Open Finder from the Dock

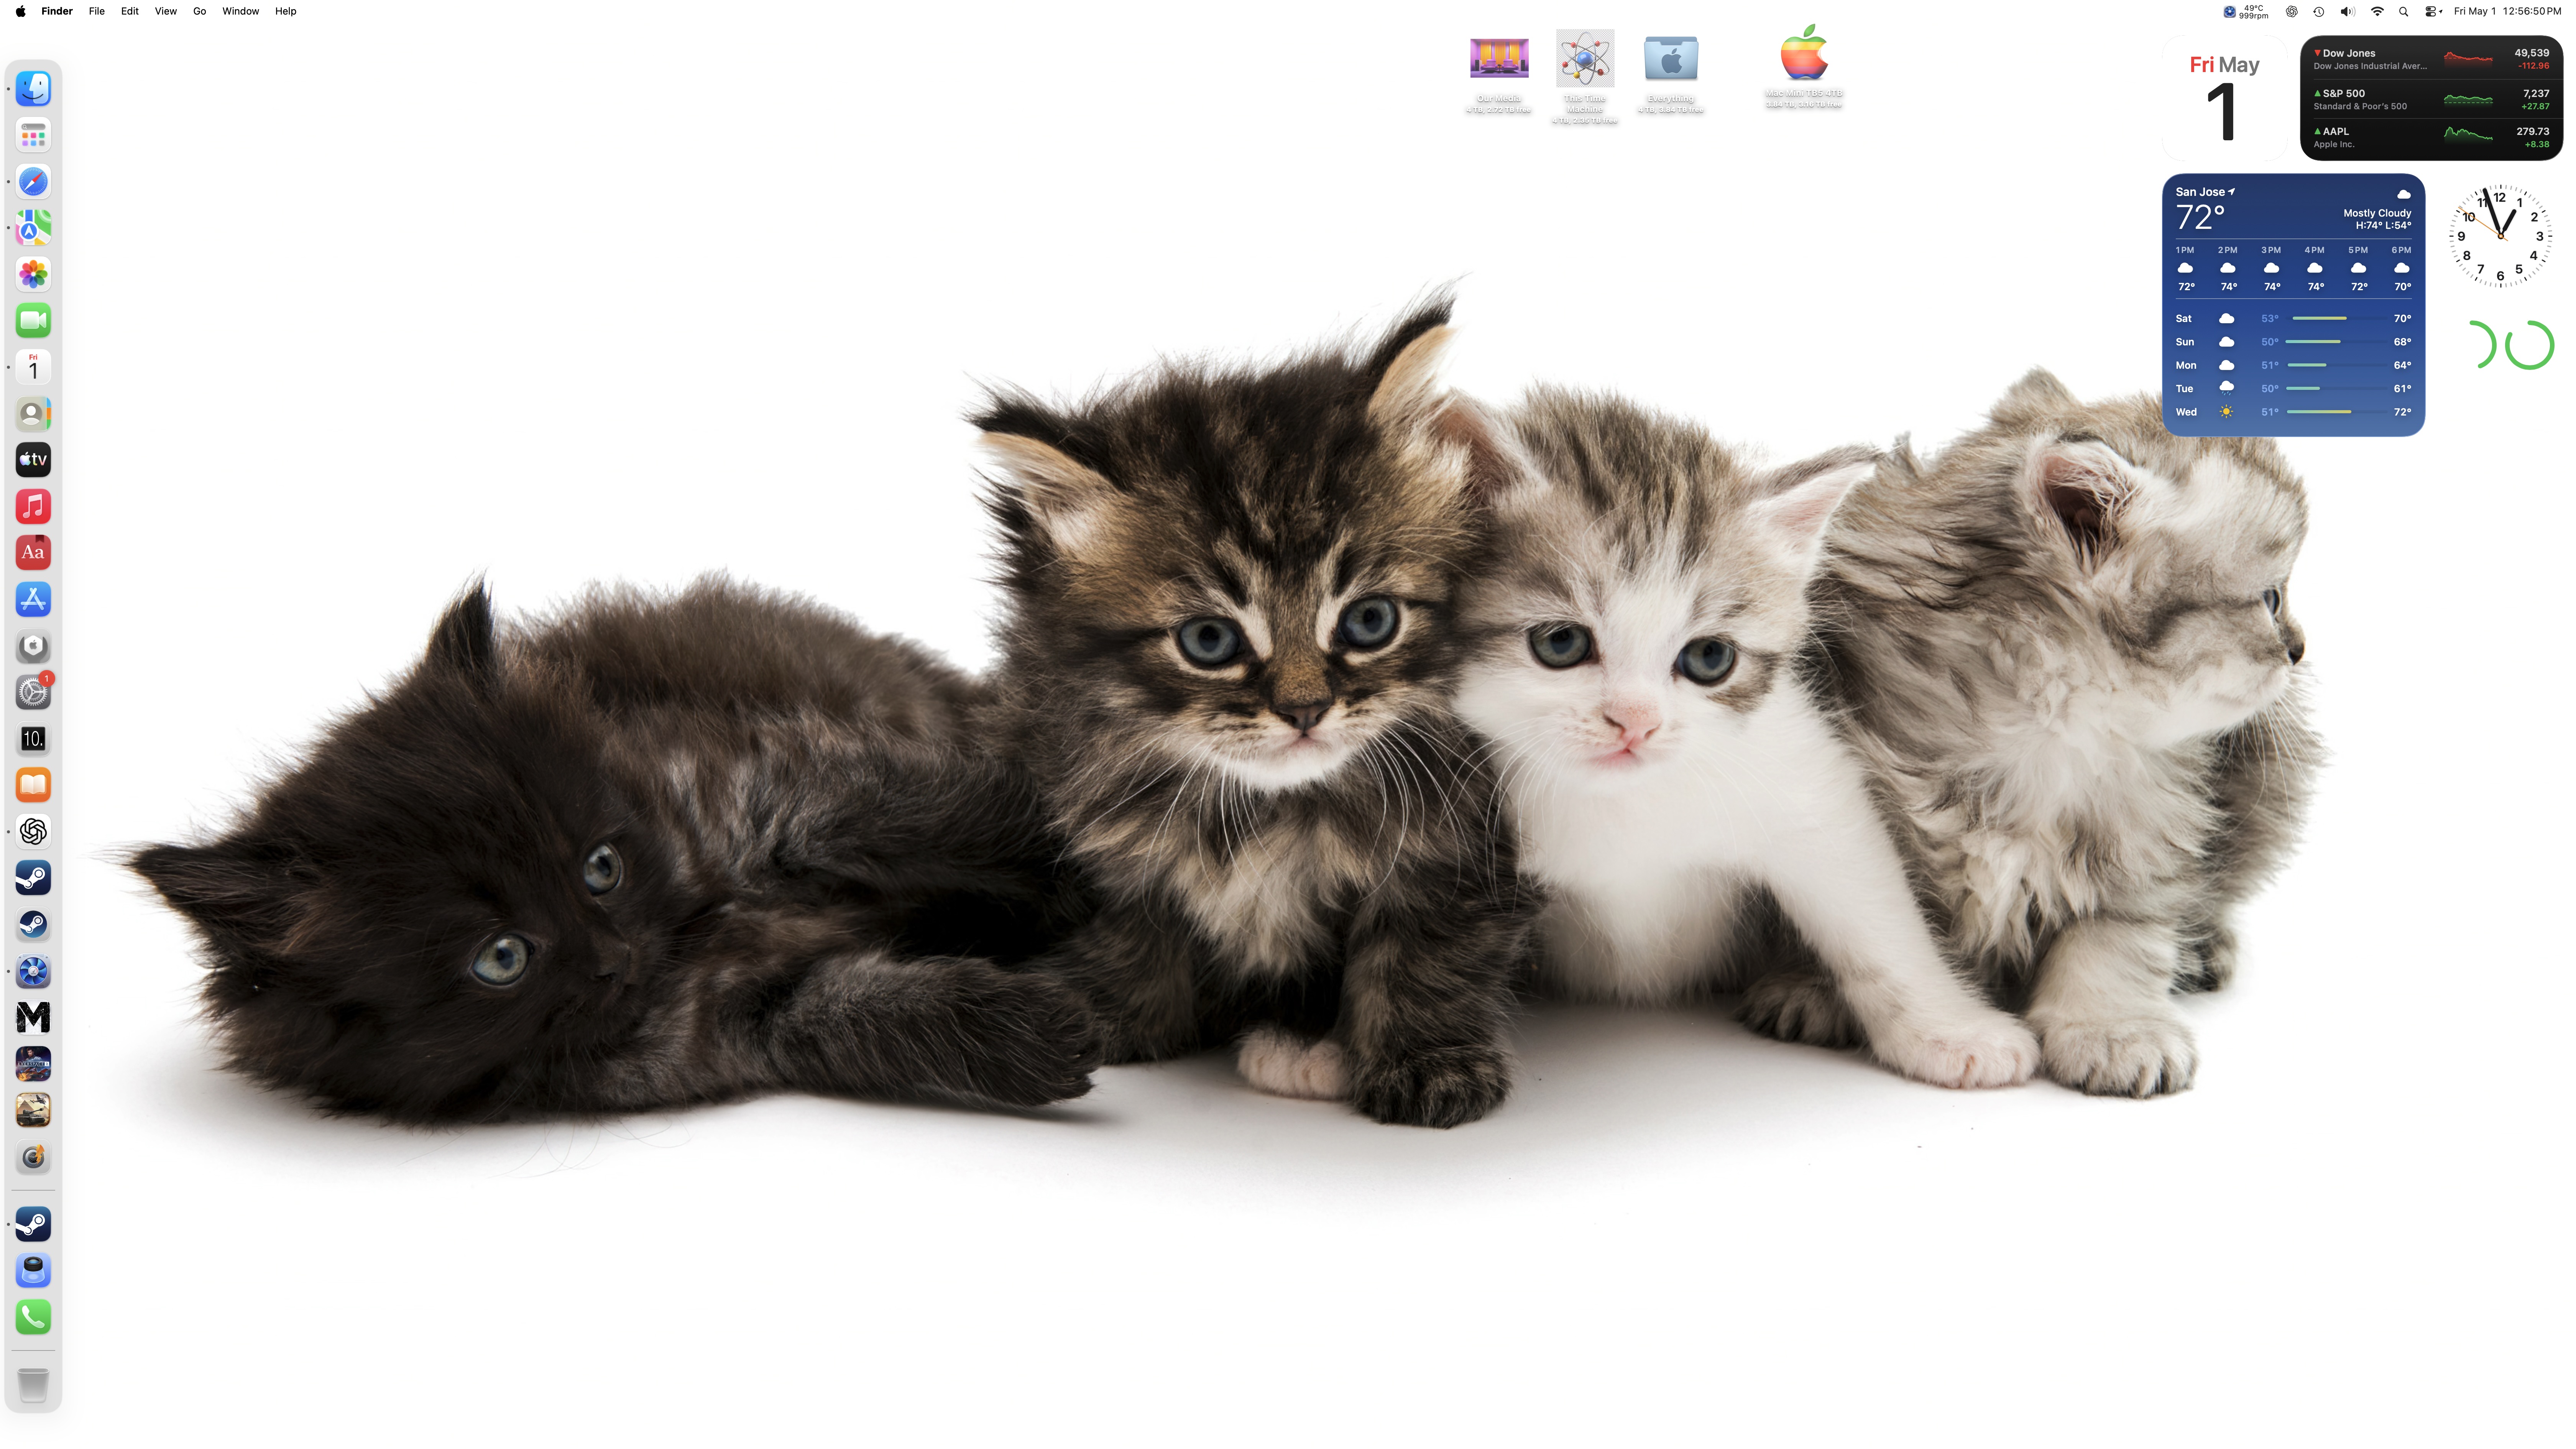pyautogui.click(x=33, y=89)
